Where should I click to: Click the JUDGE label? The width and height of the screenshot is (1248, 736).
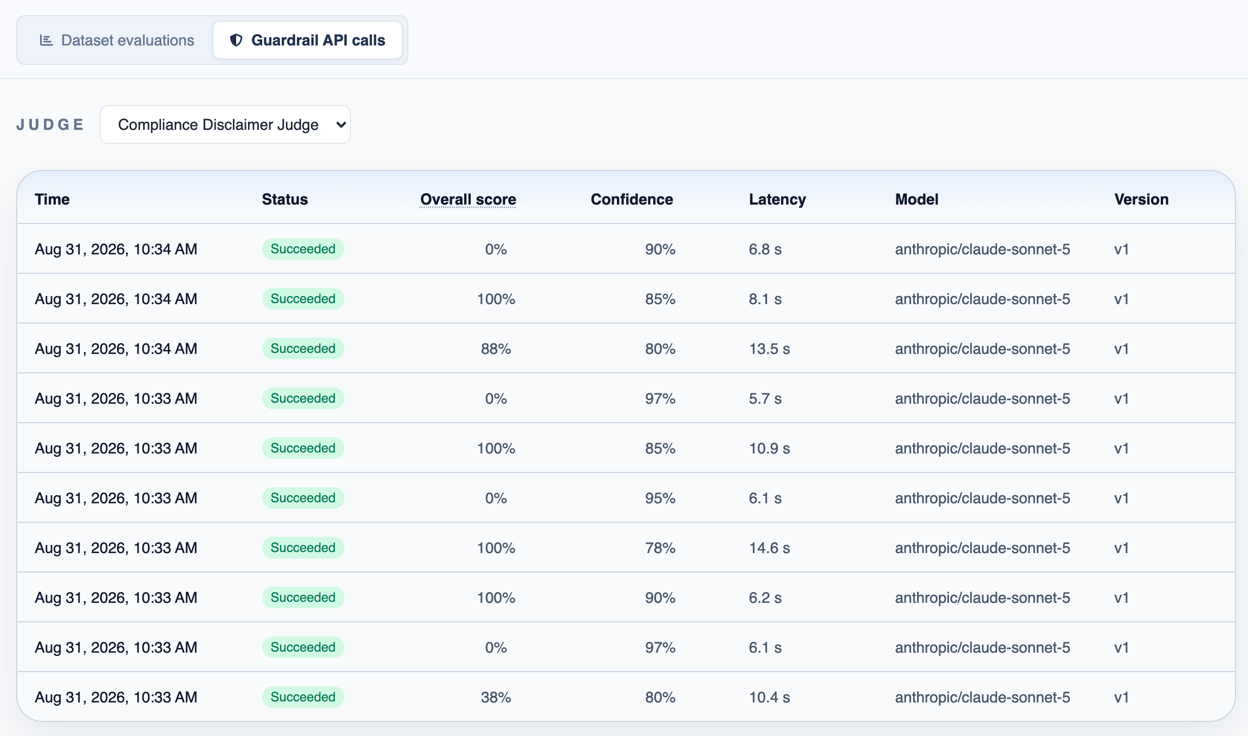tap(50, 124)
